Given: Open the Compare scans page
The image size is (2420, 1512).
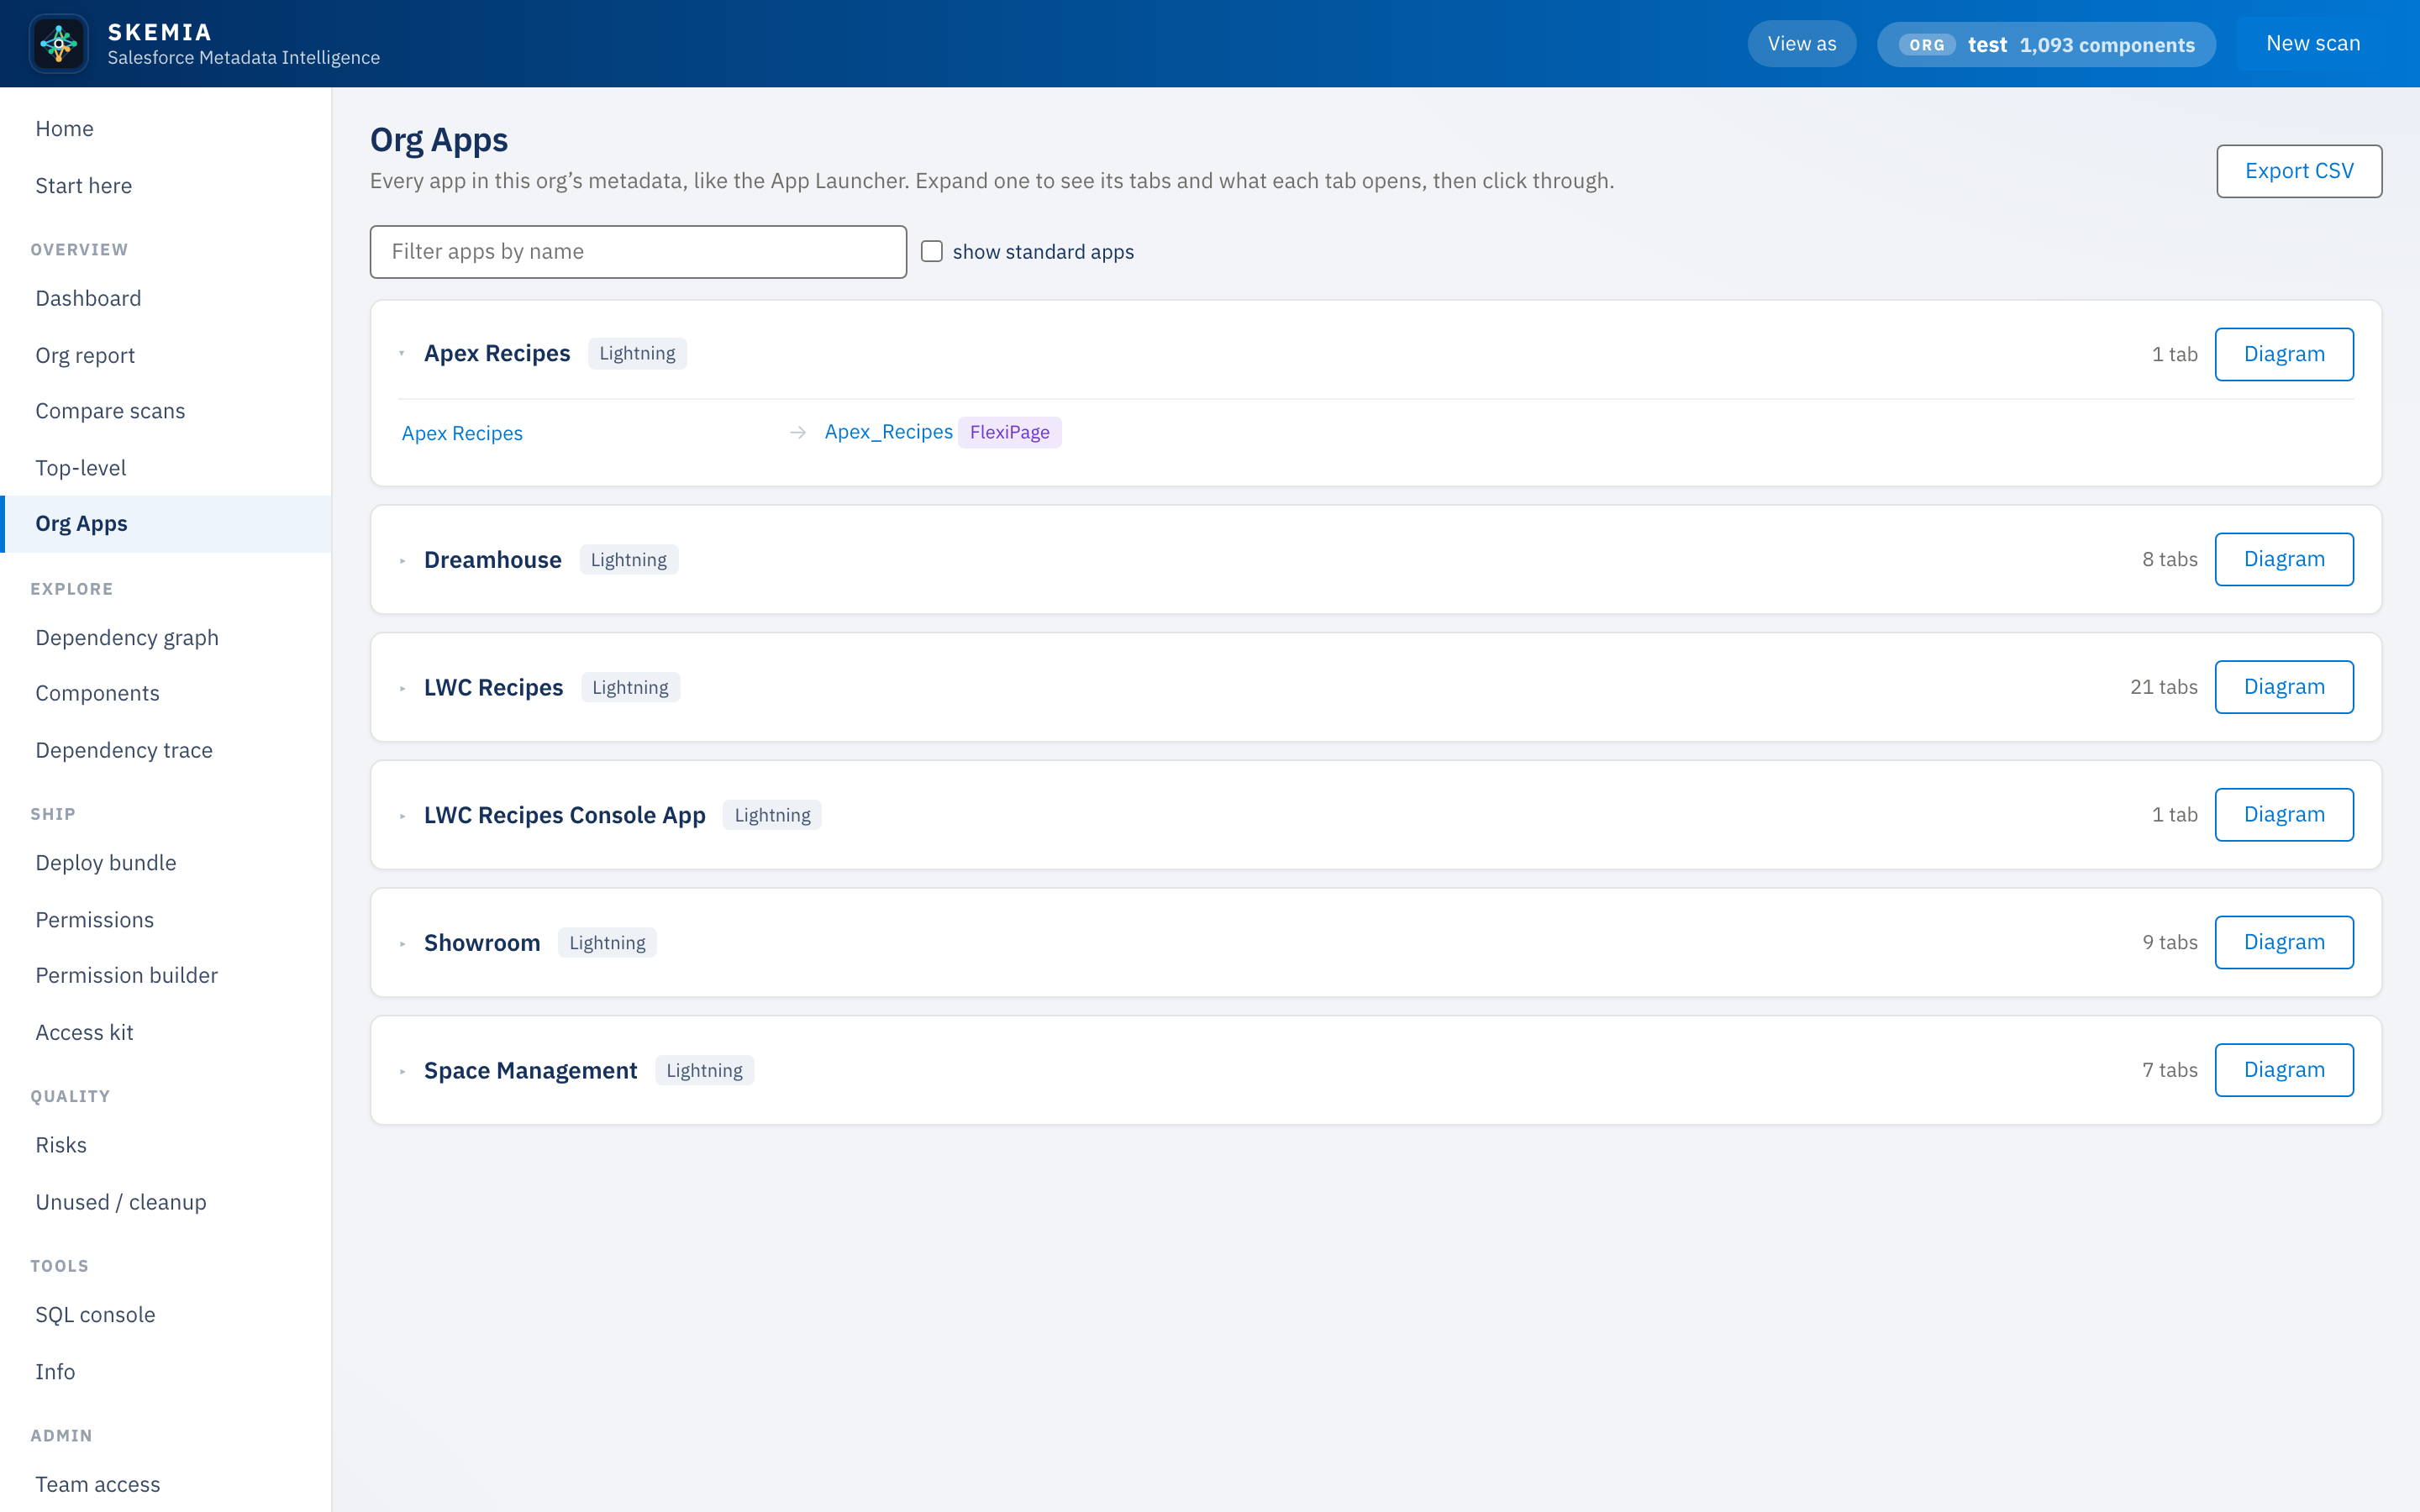Looking at the screenshot, I should click(x=166, y=411).
